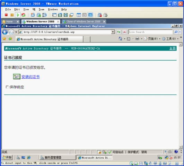Viewport: 184px width, 166px height.
Task: Click the console view icon
Action: point(90,15)
